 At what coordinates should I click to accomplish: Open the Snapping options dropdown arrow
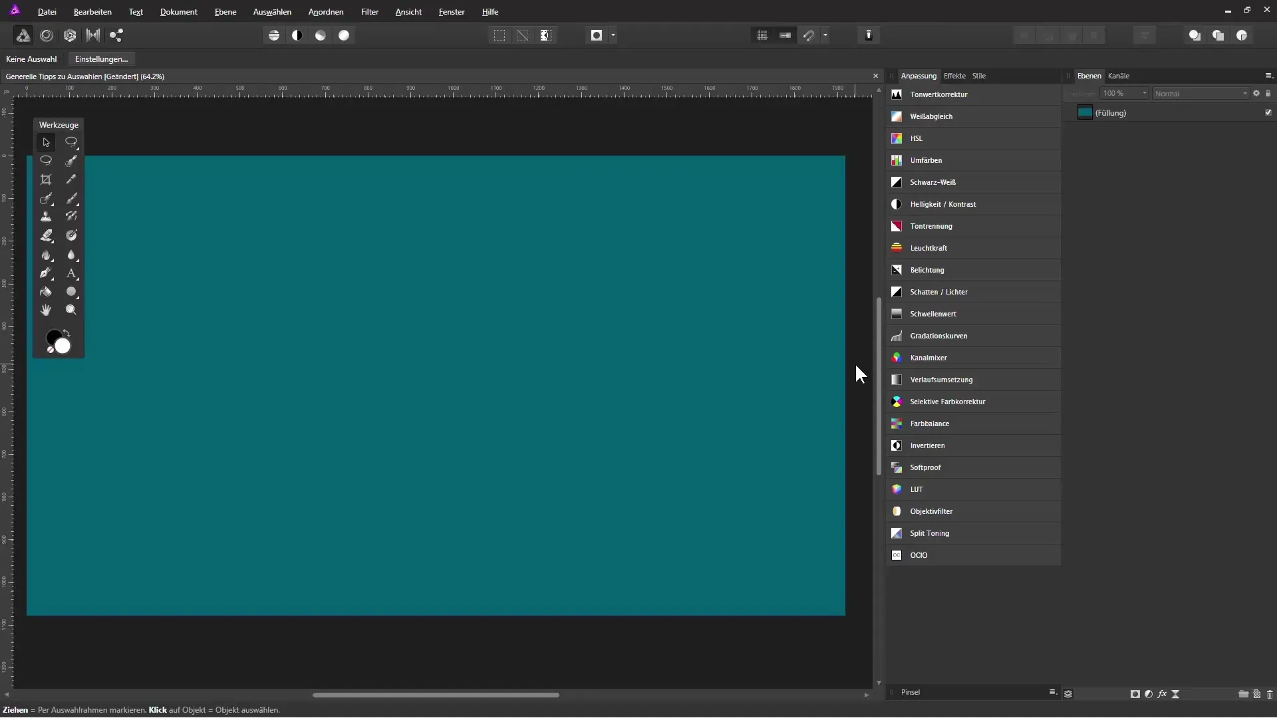[825, 35]
